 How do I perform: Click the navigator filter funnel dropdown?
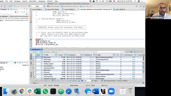[x=27, y=14]
